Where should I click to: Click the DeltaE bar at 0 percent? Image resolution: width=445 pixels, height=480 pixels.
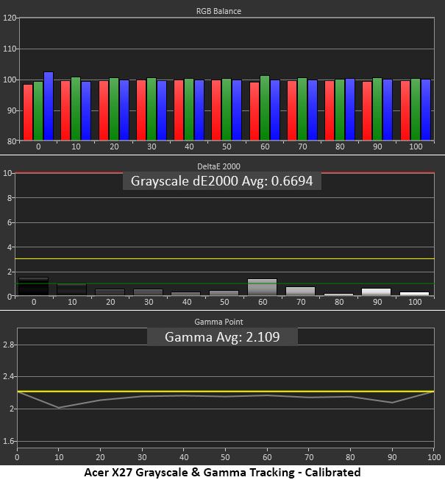pyautogui.click(x=33, y=286)
